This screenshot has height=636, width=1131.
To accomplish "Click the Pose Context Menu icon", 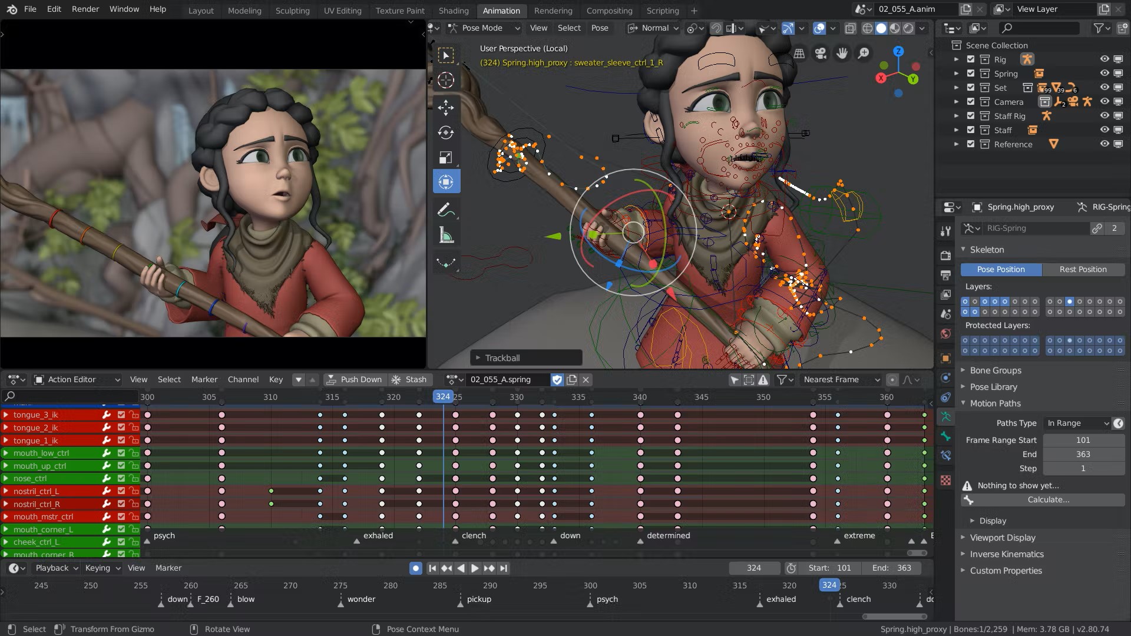I will (x=376, y=629).
